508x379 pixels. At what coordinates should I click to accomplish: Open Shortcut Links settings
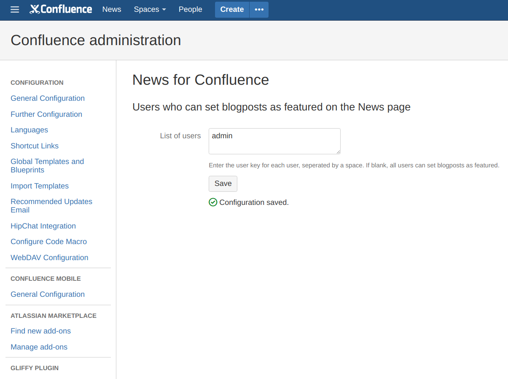click(35, 146)
